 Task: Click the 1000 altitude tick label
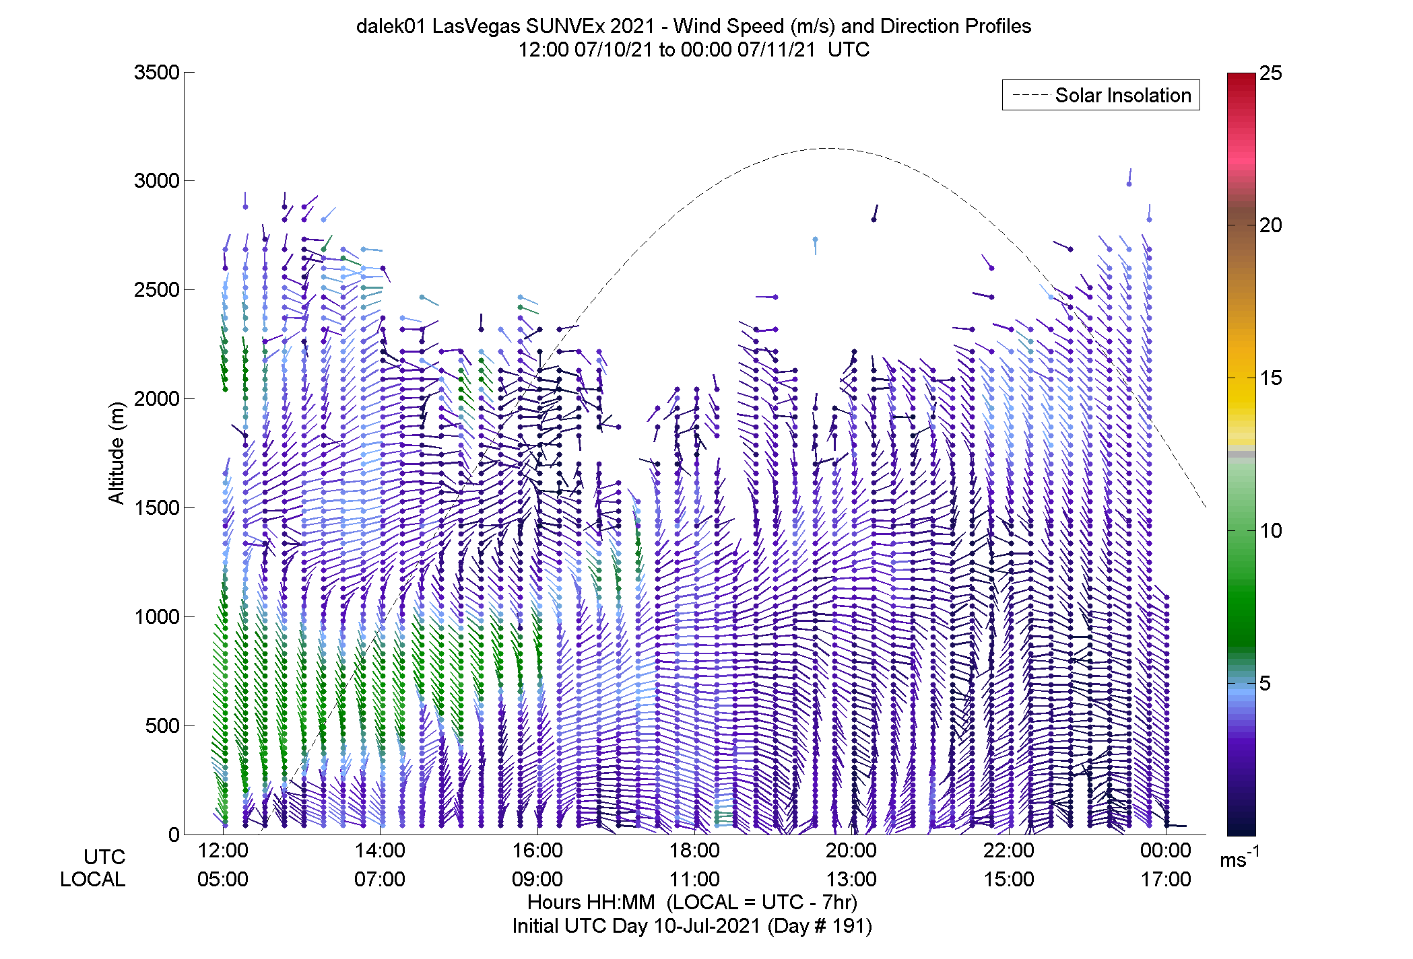point(157,617)
